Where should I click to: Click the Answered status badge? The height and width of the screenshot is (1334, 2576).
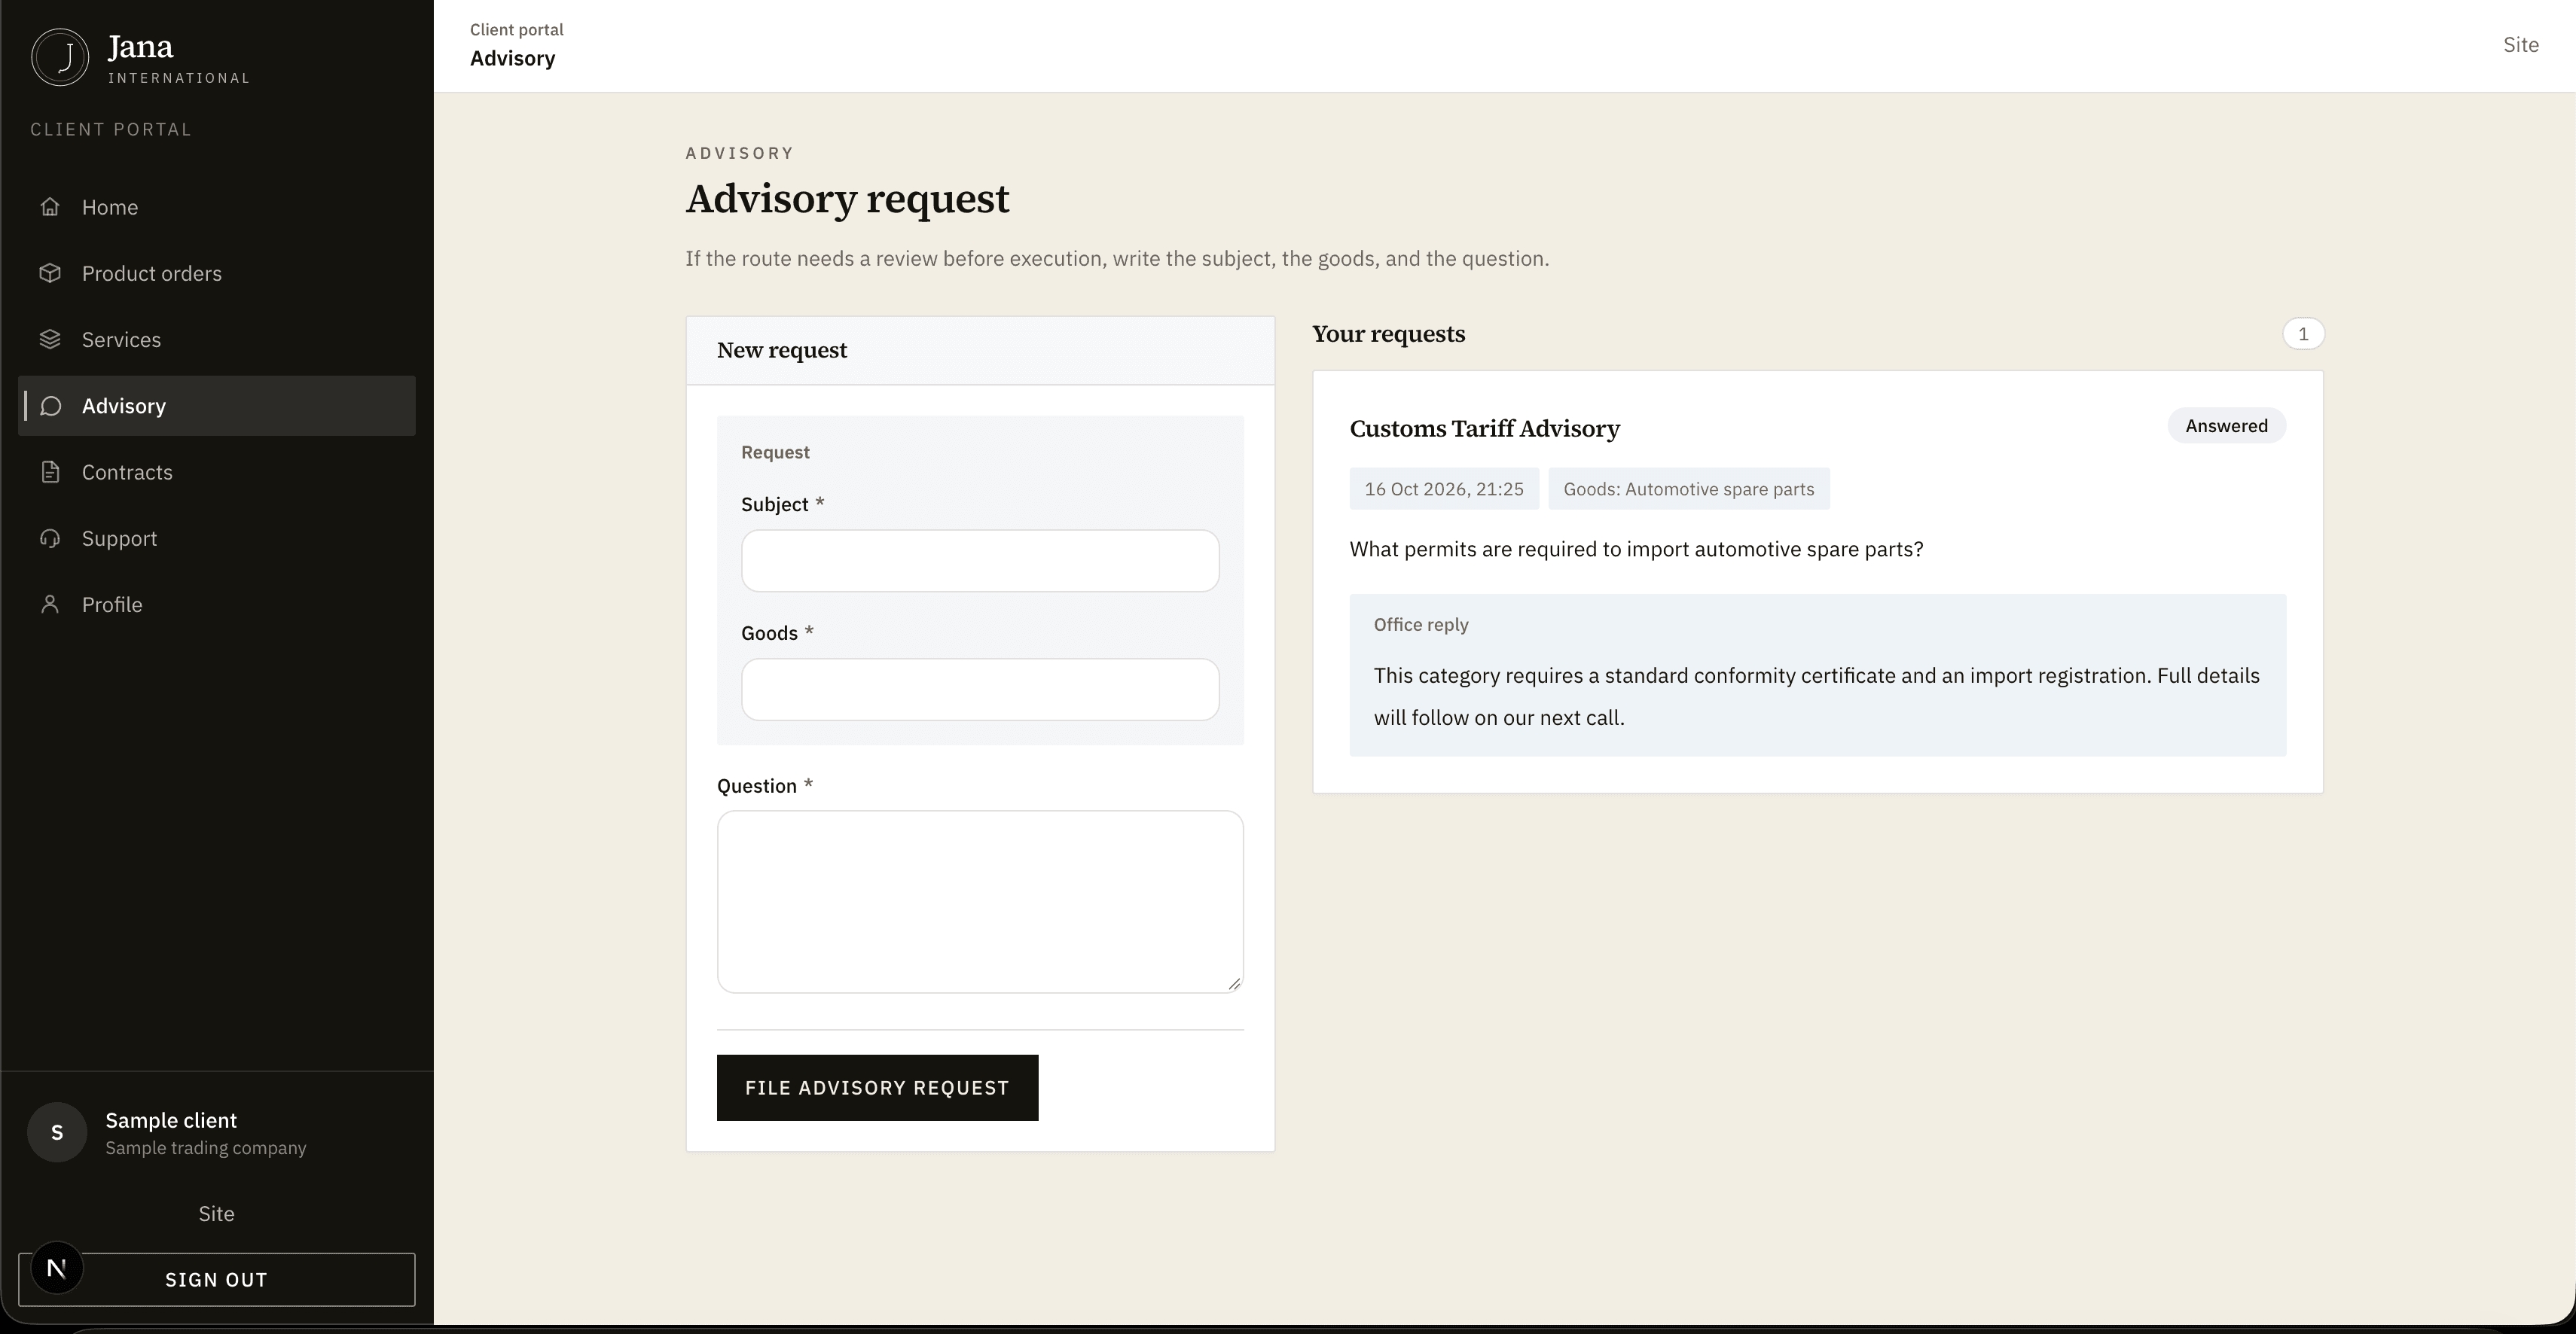pos(2226,425)
